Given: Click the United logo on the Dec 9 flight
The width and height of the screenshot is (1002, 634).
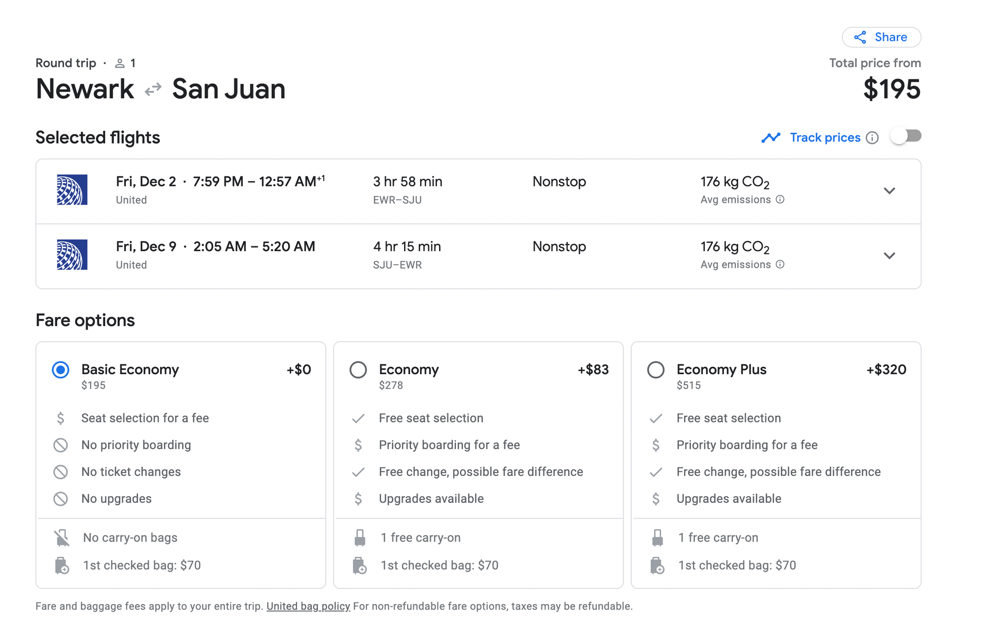Looking at the screenshot, I should click(x=71, y=255).
